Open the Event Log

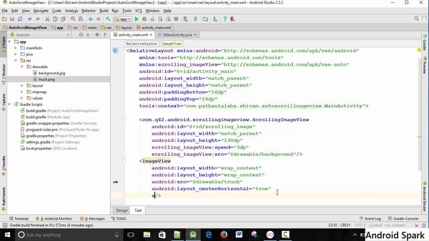tap(370, 219)
